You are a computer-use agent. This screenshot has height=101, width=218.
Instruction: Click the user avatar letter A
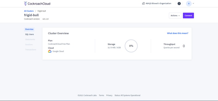tap(189, 4)
